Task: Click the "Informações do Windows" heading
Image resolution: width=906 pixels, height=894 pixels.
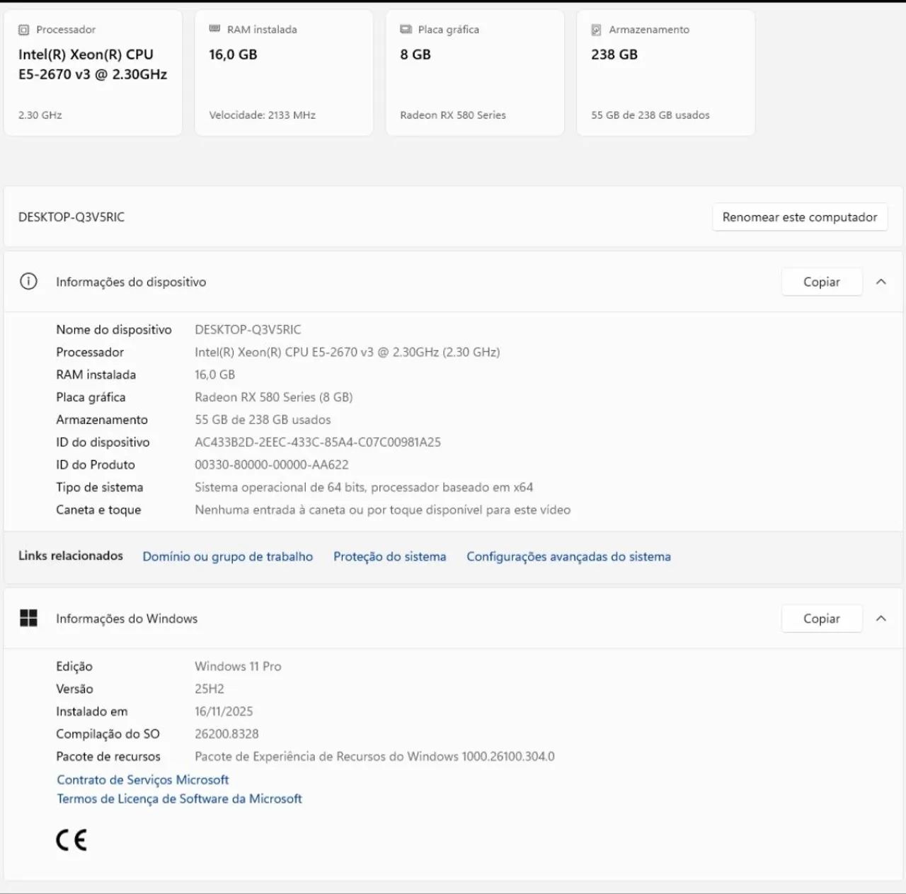Action: coord(127,619)
